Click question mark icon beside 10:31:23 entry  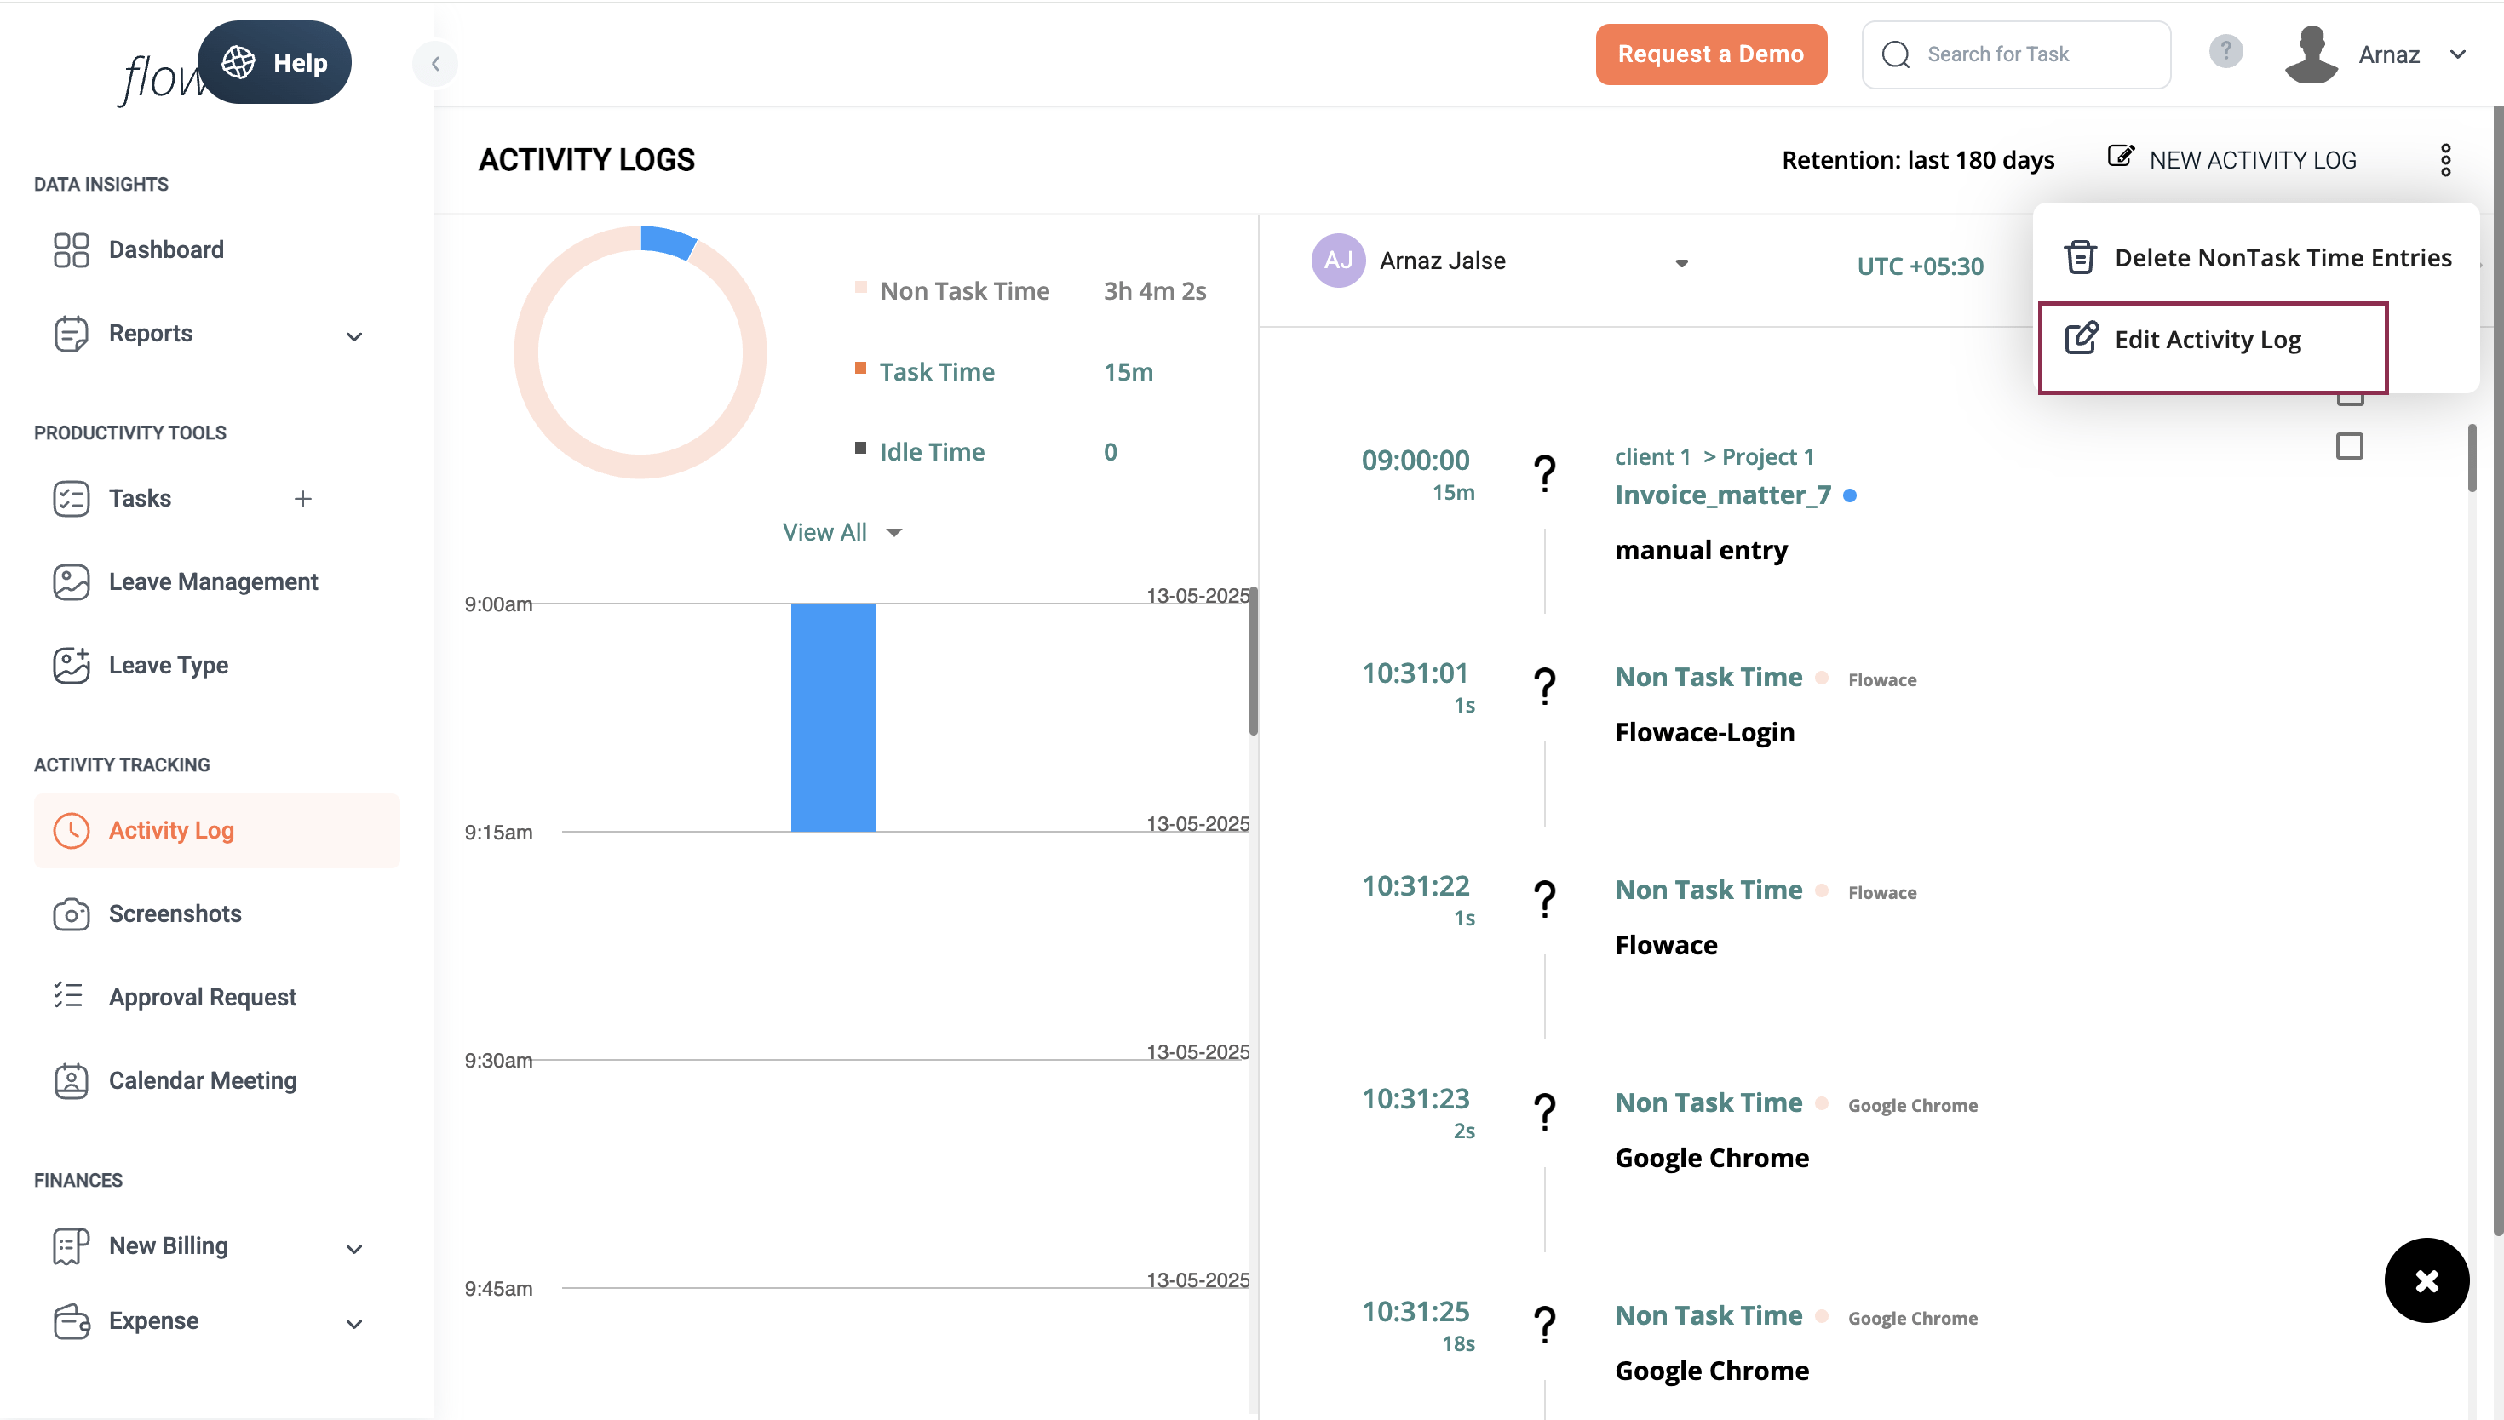(x=1544, y=1112)
